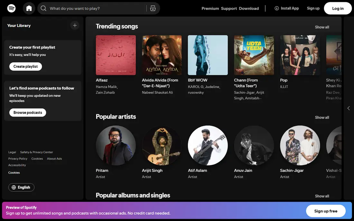Viewport: 354px width, 221px height.
Task: Click the Popular artists heading
Action: (x=116, y=117)
